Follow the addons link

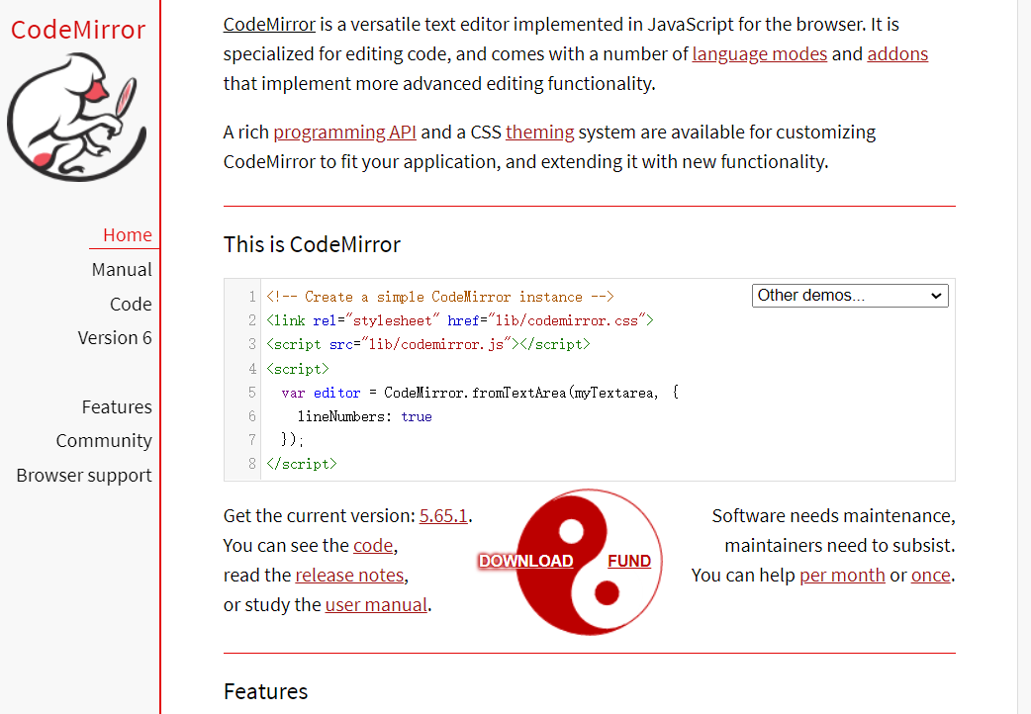tap(897, 54)
